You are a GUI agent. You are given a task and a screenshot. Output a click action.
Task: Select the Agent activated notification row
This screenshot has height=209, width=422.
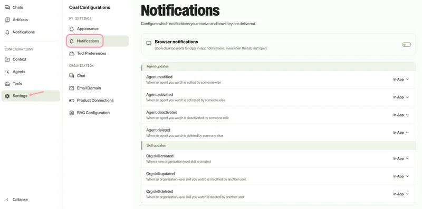(x=279, y=97)
